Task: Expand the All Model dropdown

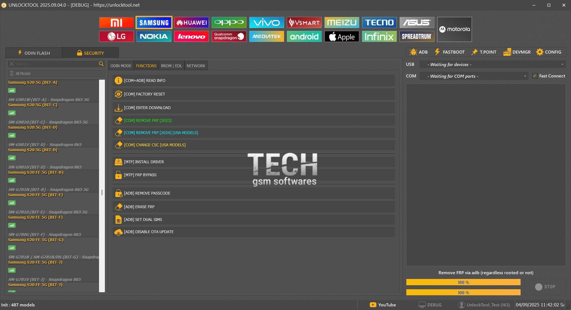Action: [x=56, y=73]
